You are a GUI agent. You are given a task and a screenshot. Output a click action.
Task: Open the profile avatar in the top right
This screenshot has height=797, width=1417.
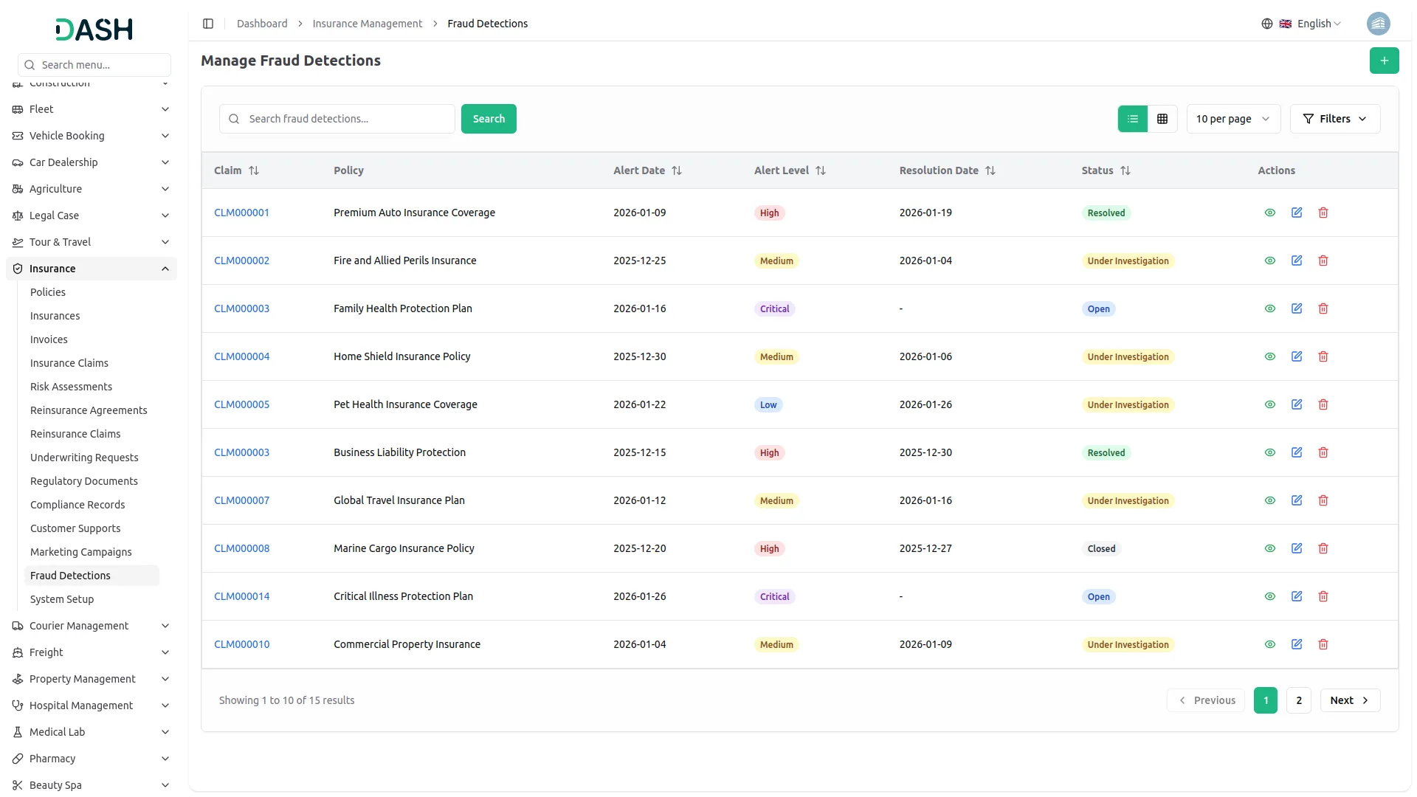click(x=1379, y=23)
